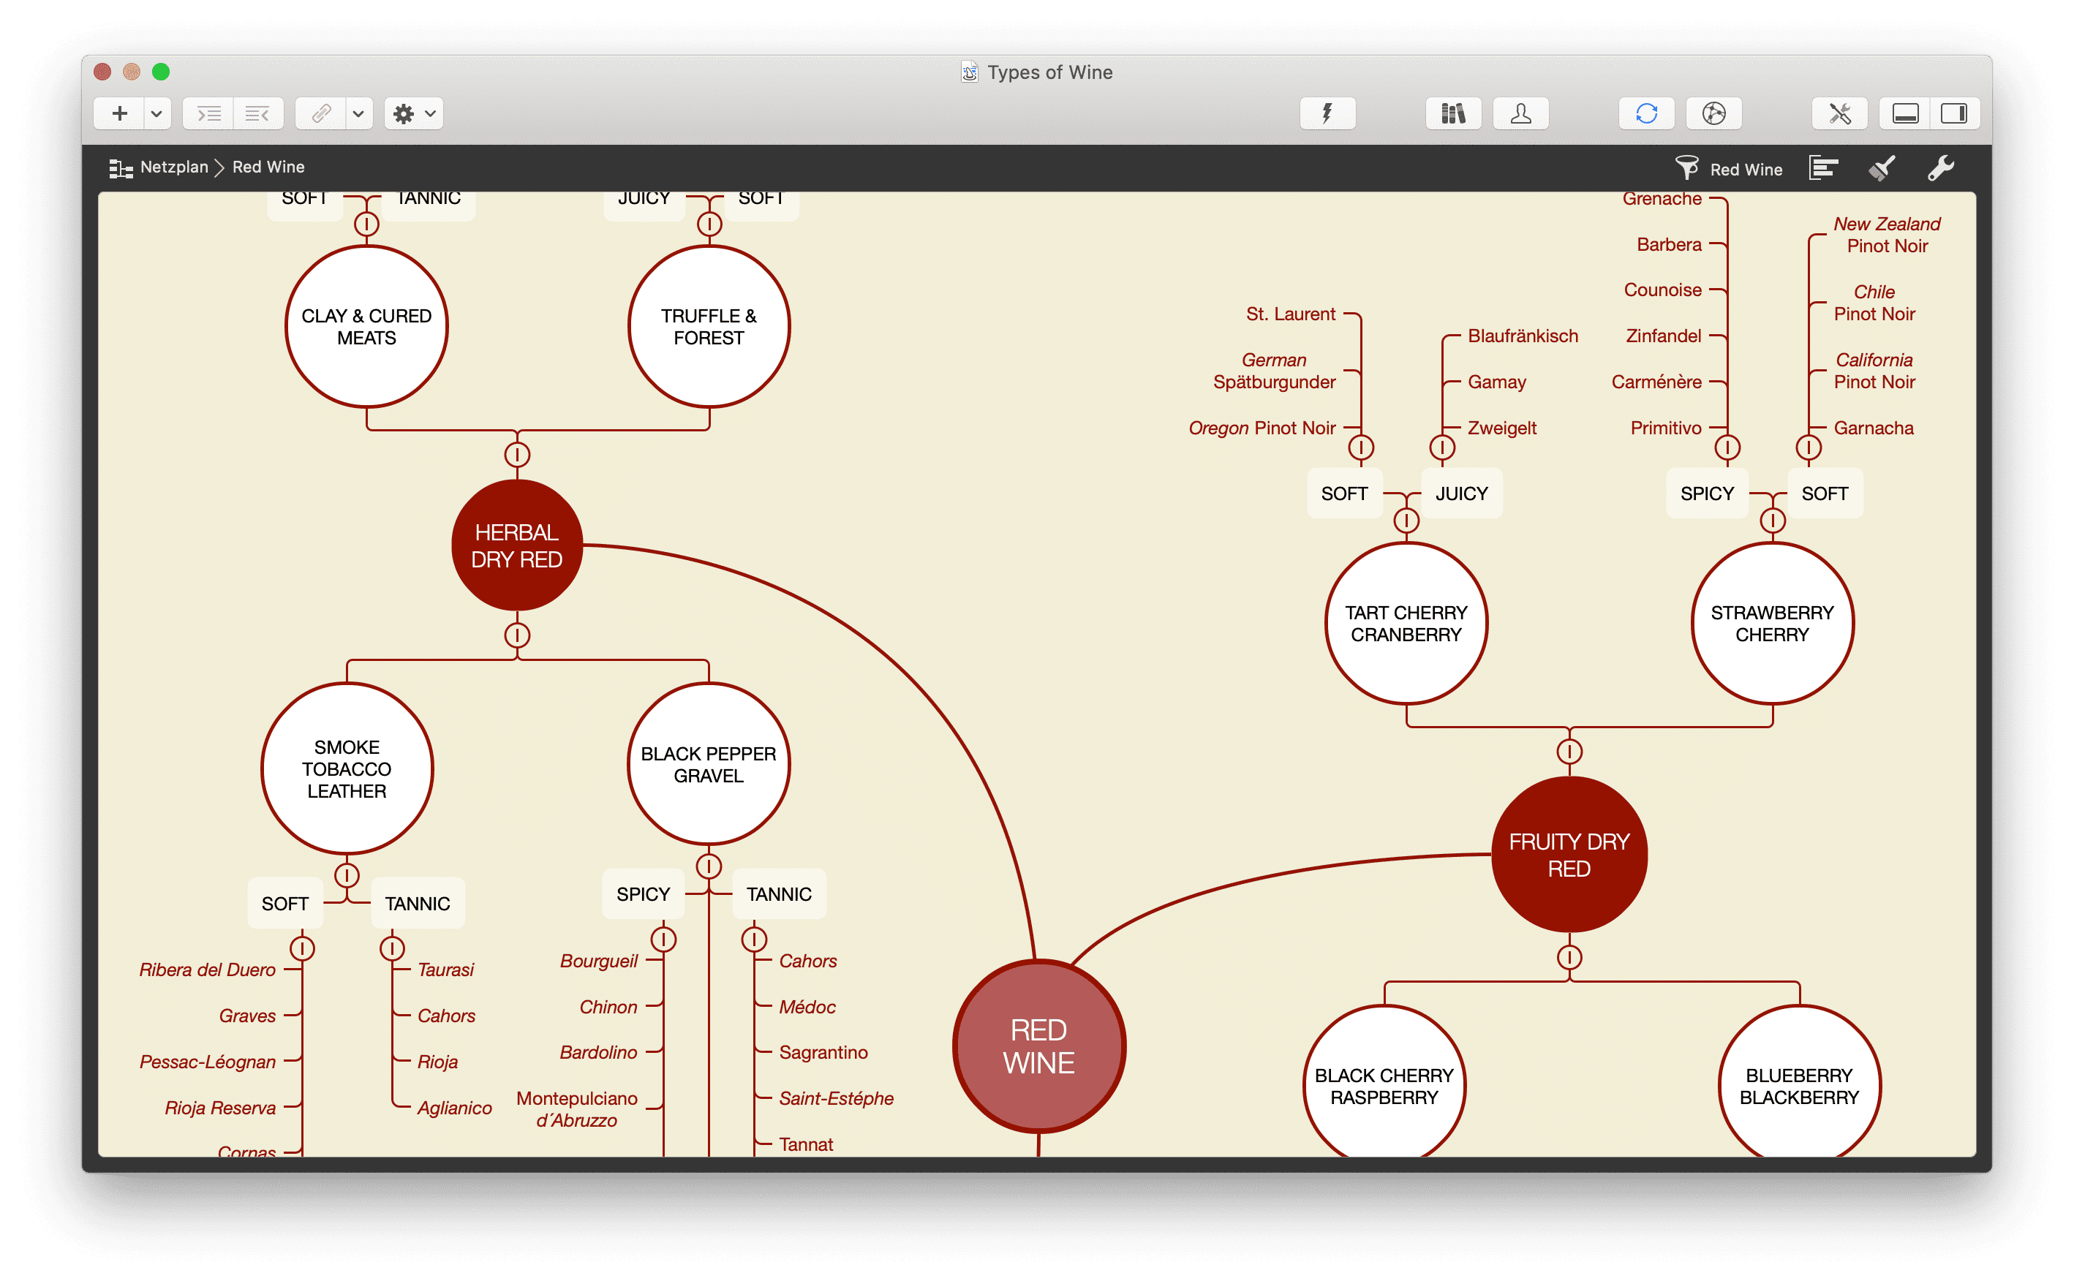Click the person assignments icon
Image resolution: width=2074 pixels, height=1281 pixels.
point(1520,113)
